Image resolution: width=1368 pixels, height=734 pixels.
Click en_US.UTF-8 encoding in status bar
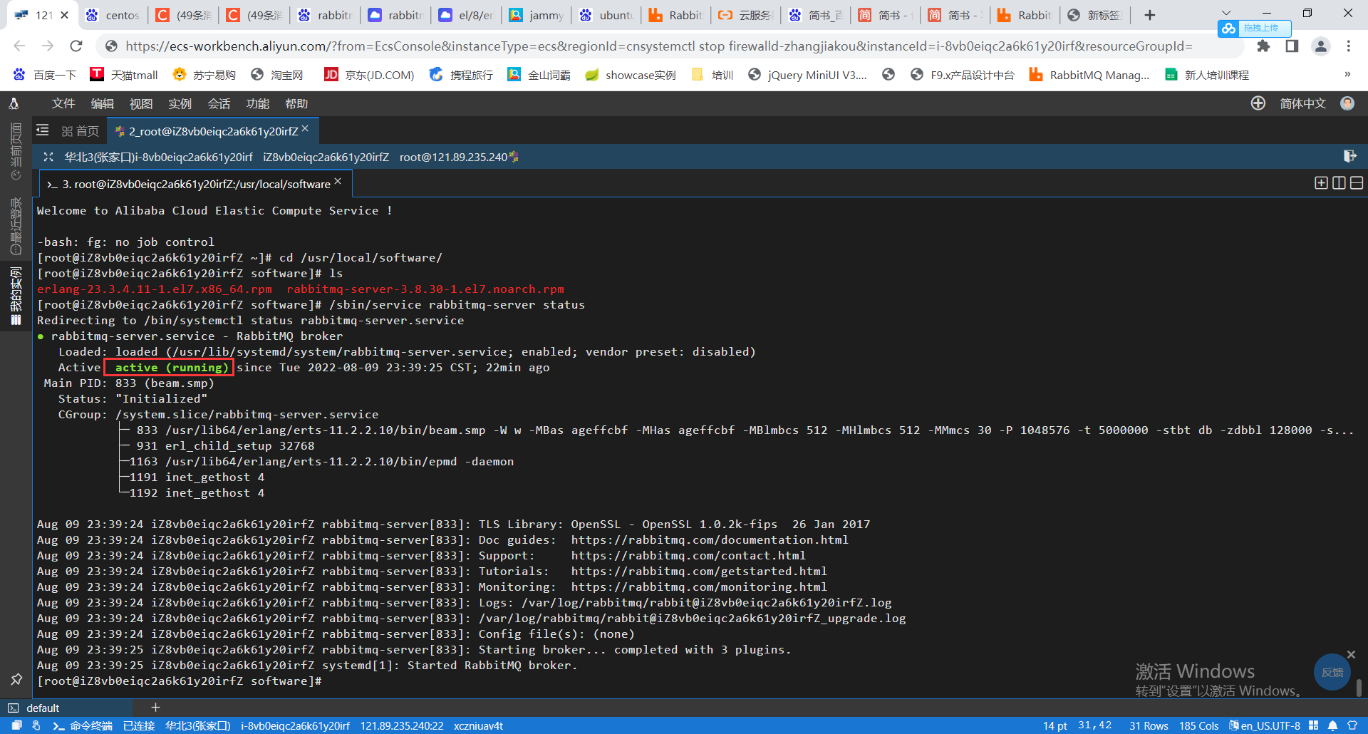click(1270, 725)
